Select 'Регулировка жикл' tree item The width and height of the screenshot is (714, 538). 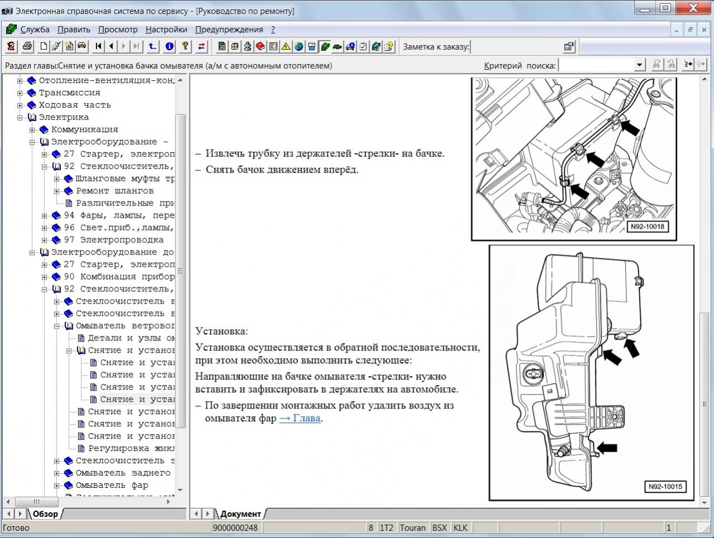131,449
